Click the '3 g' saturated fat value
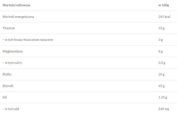Image resolution: width=177 pixels, height=114 pixels. point(160,40)
